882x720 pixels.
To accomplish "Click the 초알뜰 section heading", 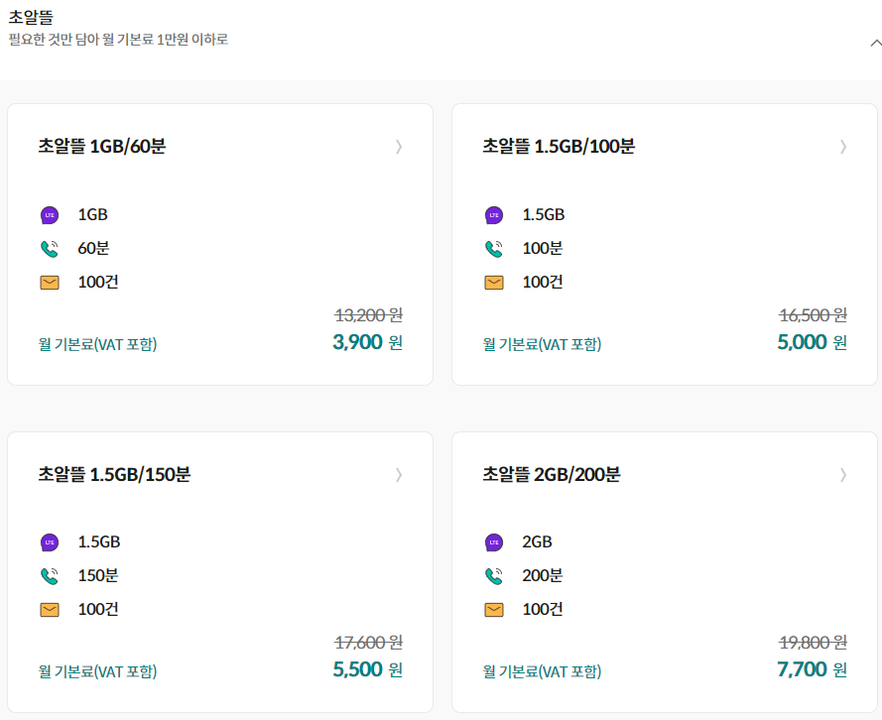I will pyautogui.click(x=31, y=18).
